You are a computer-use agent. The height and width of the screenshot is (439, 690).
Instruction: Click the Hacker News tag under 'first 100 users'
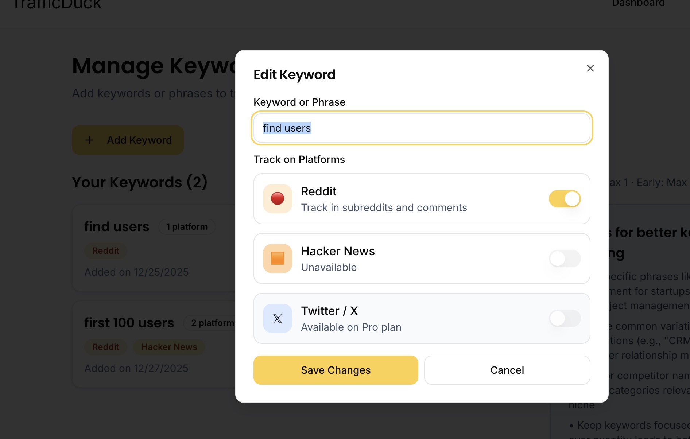click(169, 347)
